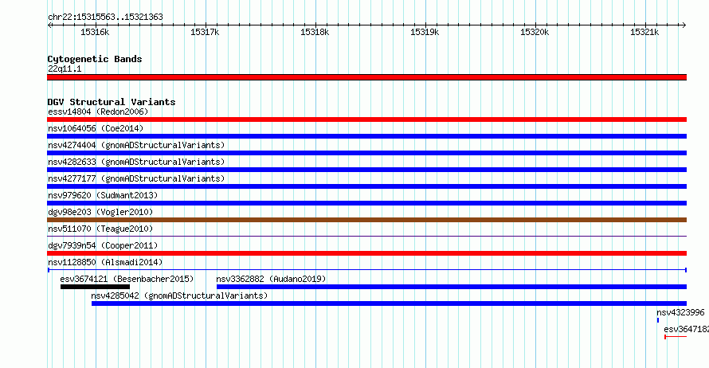
Task: Select the nsv4277177 blue feature bar
Action: [366, 186]
